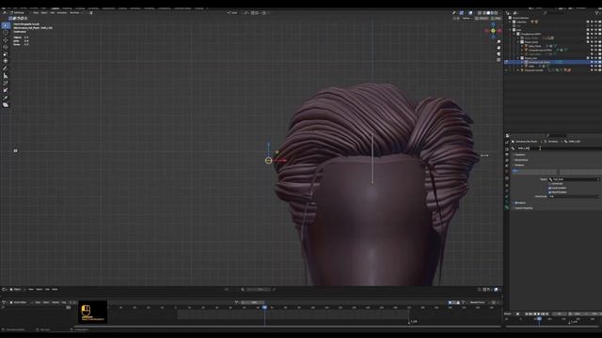
Task: Collapse the Relations panel
Action: pos(519,165)
